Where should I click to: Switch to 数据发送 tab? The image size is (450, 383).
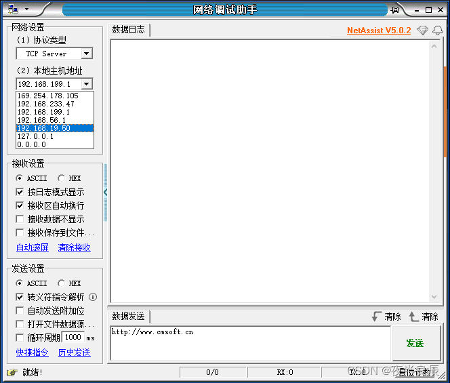click(128, 317)
